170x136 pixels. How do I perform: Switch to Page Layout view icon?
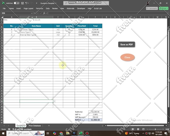[x=138, y=129]
